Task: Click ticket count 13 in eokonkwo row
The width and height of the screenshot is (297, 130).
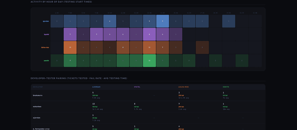Action: click(x=94, y=104)
